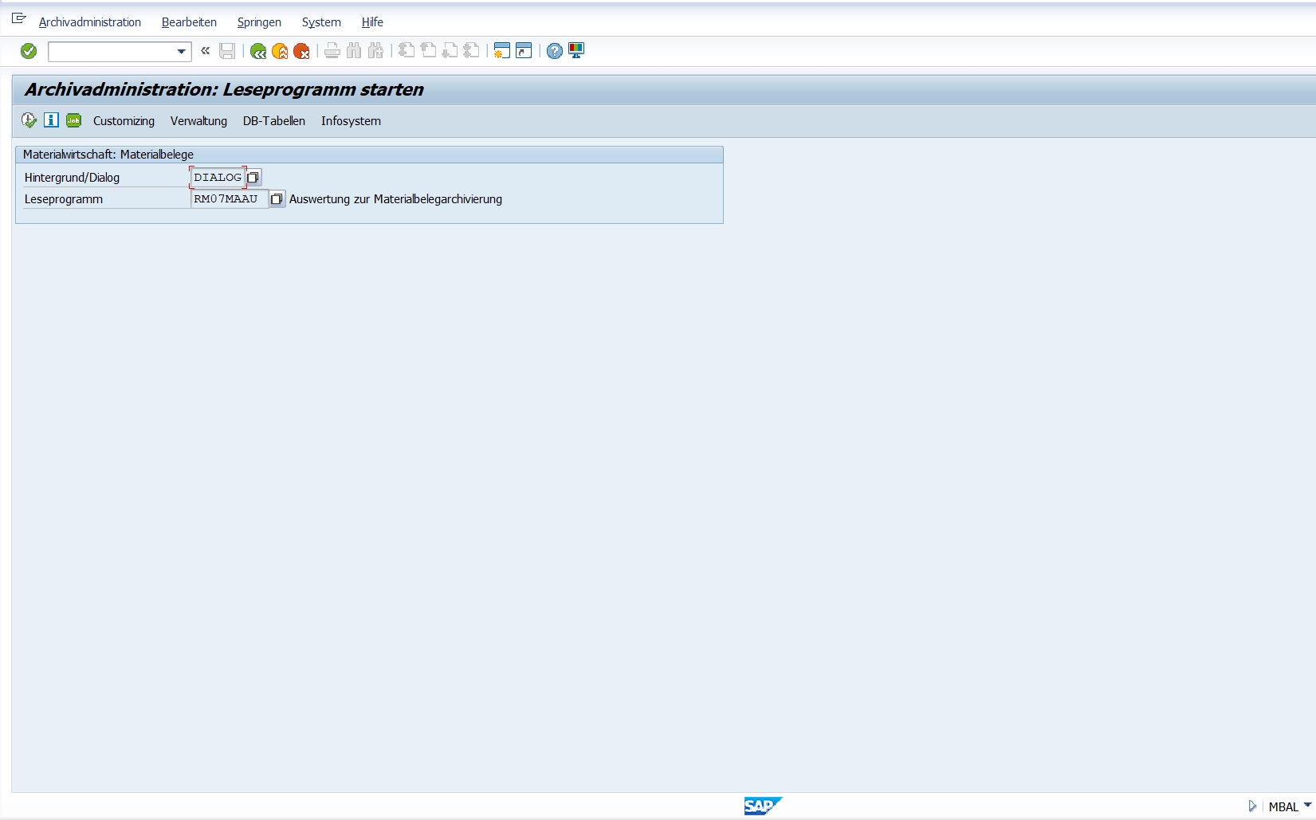
Task: Focus the transaction command input field
Action: point(112,52)
